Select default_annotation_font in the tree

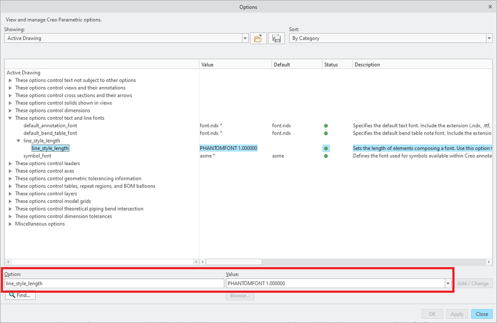tap(50, 126)
